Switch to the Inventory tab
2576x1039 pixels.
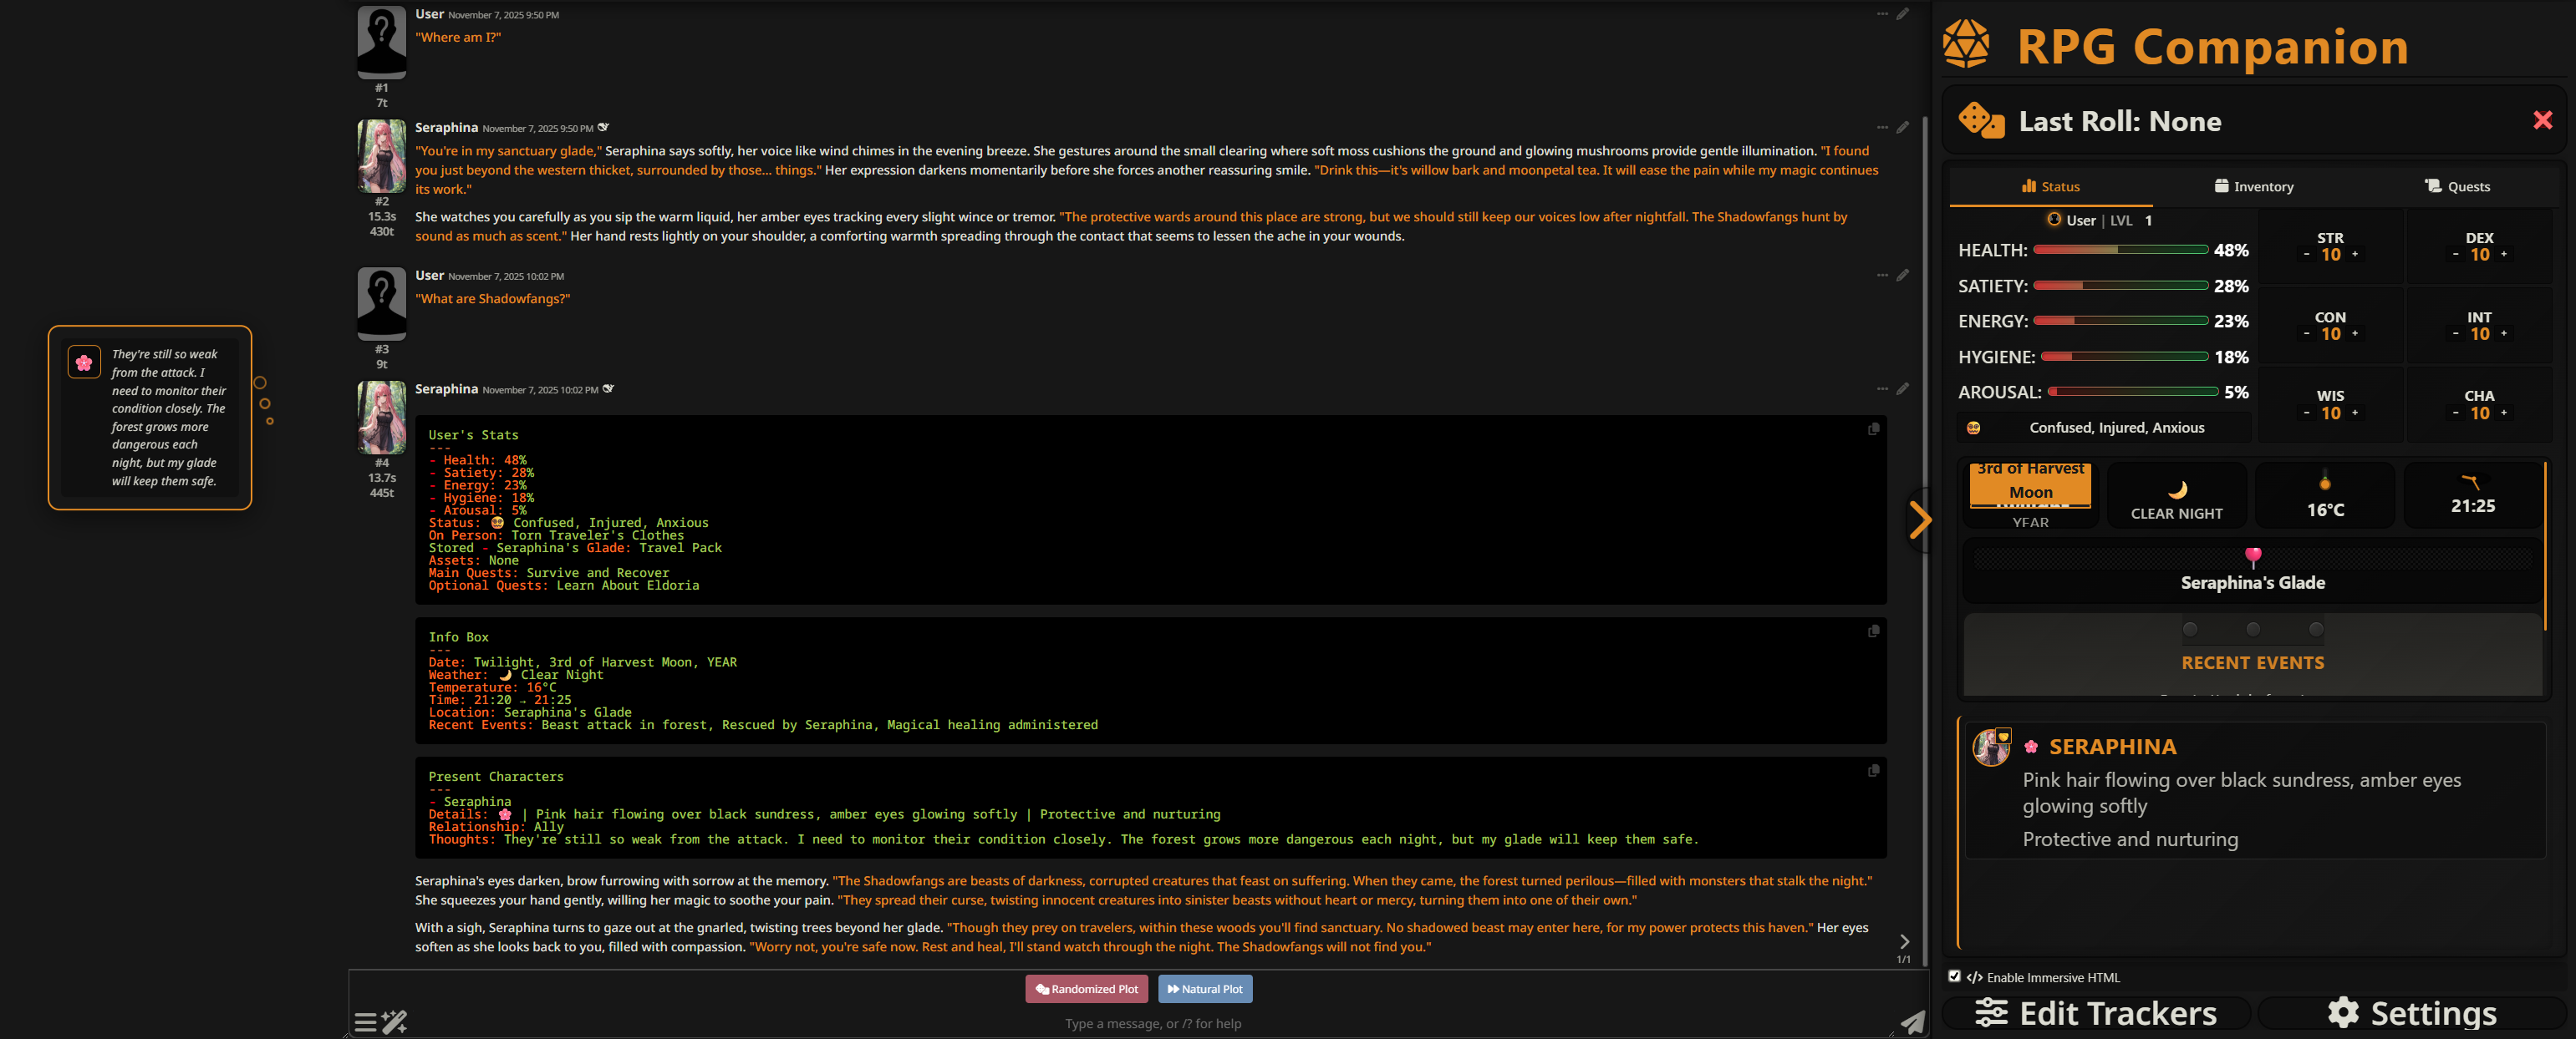pos(2253,187)
